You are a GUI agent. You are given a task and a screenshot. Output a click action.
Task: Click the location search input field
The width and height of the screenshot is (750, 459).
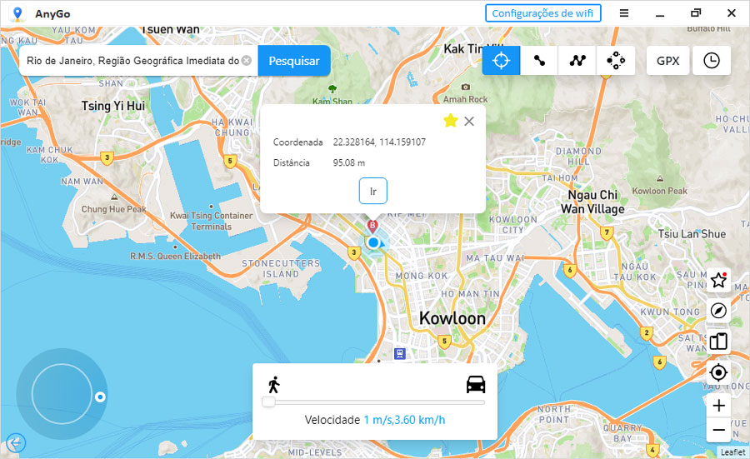pyautogui.click(x=132, y=61)
